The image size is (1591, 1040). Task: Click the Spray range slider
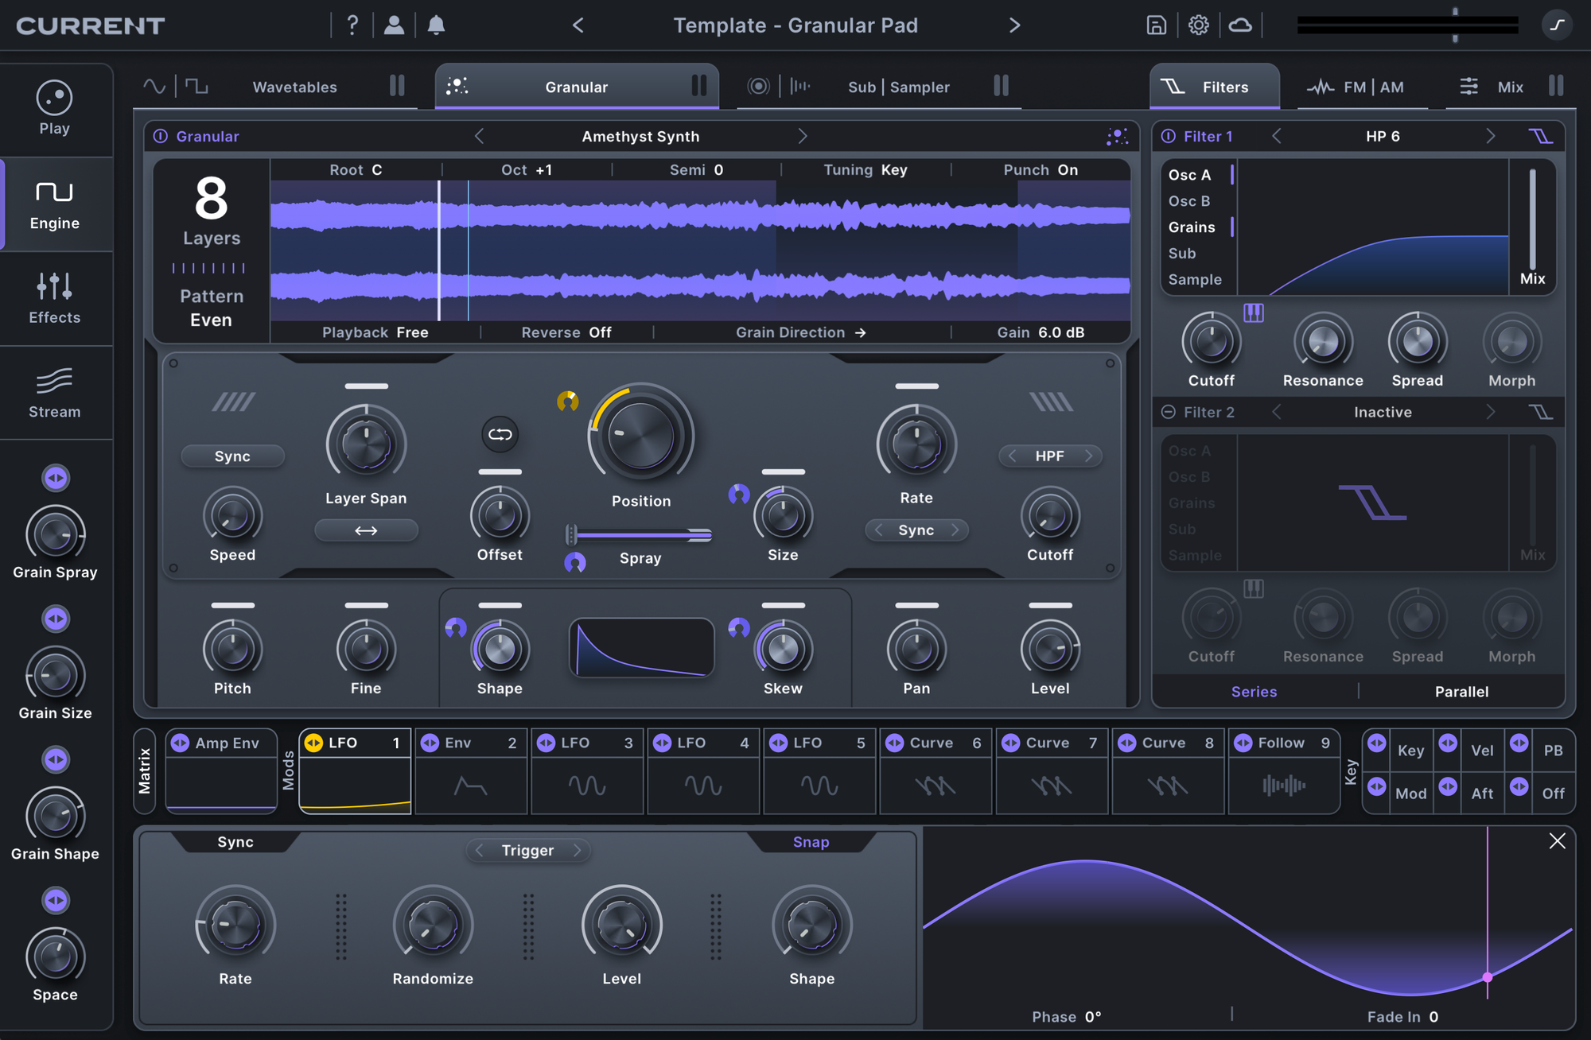coord(640,535)
